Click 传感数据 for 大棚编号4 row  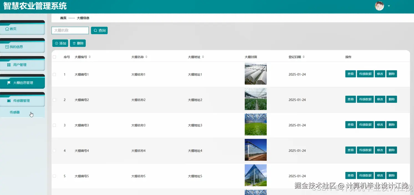365,150
